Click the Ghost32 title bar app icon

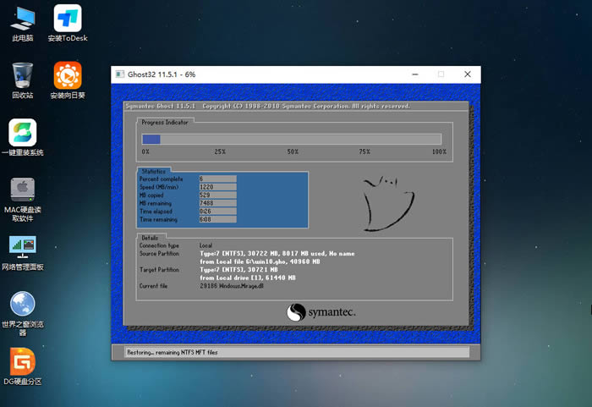click(120, 74)
